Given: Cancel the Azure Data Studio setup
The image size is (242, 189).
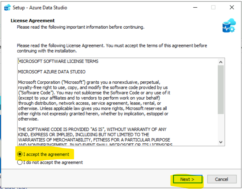Looking at the screenshot, I should [222, 179].
